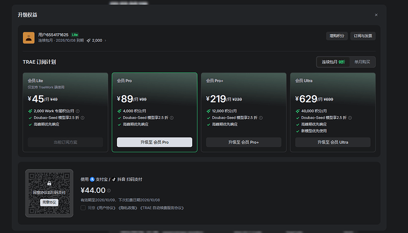Click 升级至 会员 Ultra button

click(x=333, y=142)
